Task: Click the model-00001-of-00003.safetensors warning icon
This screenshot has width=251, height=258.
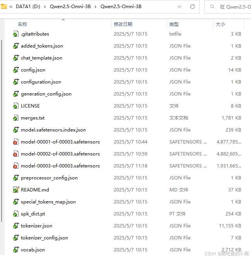Action: pyautogui.click(x=16, y=142)
